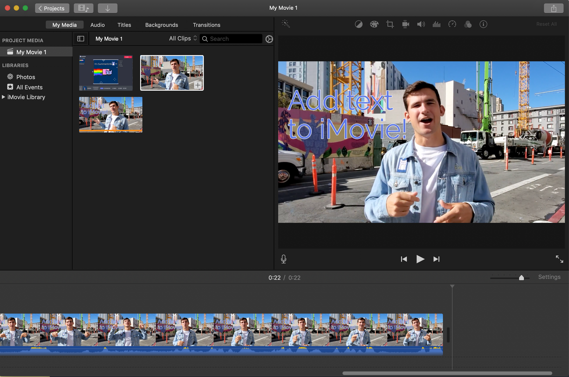Screen dimensions: 569x377
Task: Toggle the voiceover microphone recording
Action: point(284,259)
